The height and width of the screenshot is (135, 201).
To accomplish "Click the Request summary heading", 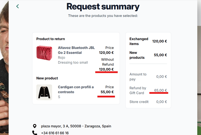I will [103, 6].
